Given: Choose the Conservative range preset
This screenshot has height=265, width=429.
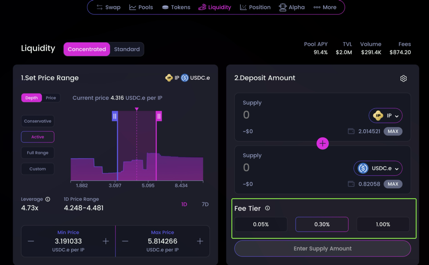Looking at the screenshot, I should [x=38, y=121].
